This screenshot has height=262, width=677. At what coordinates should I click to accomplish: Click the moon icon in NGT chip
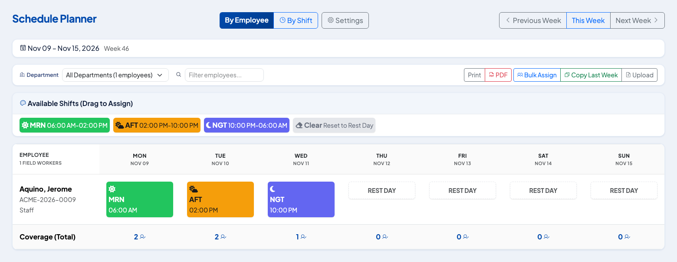[x=209, y=125]
